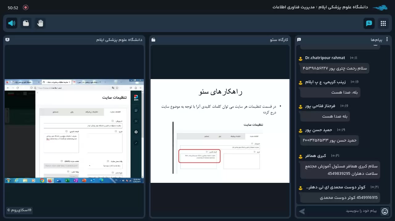Click the 'بله، صدا هست' message bubble

(x=330, y=92)
